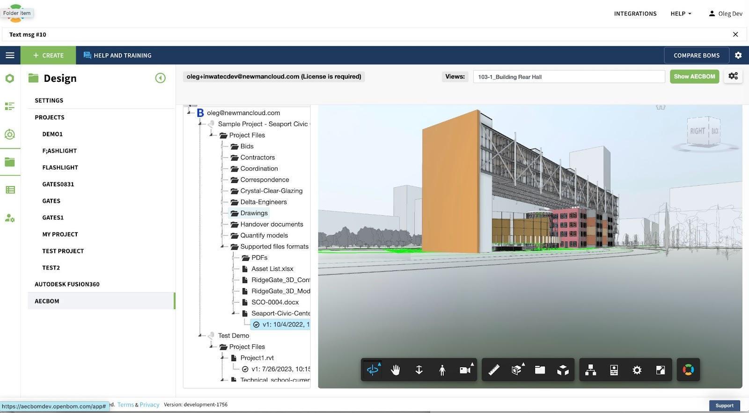Screen dimensions: 749x413
Task: Open the TEST PROJECT entry
Action: coord(63,251)
